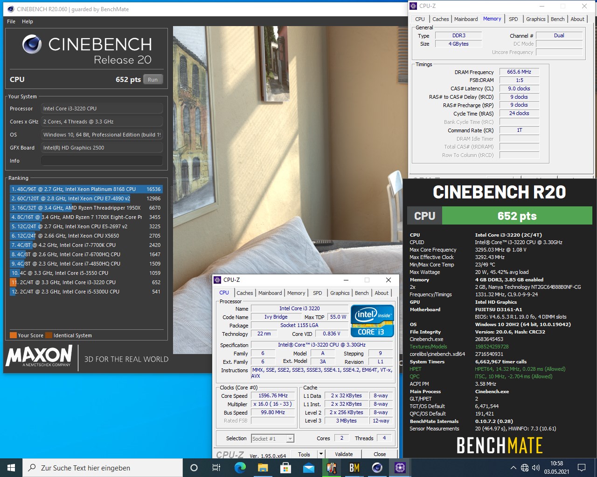This screenshot has width=597, height=477.
Task: Click DRAM Frequency value 665.6 MHz
Action: (x=519, y=72)
